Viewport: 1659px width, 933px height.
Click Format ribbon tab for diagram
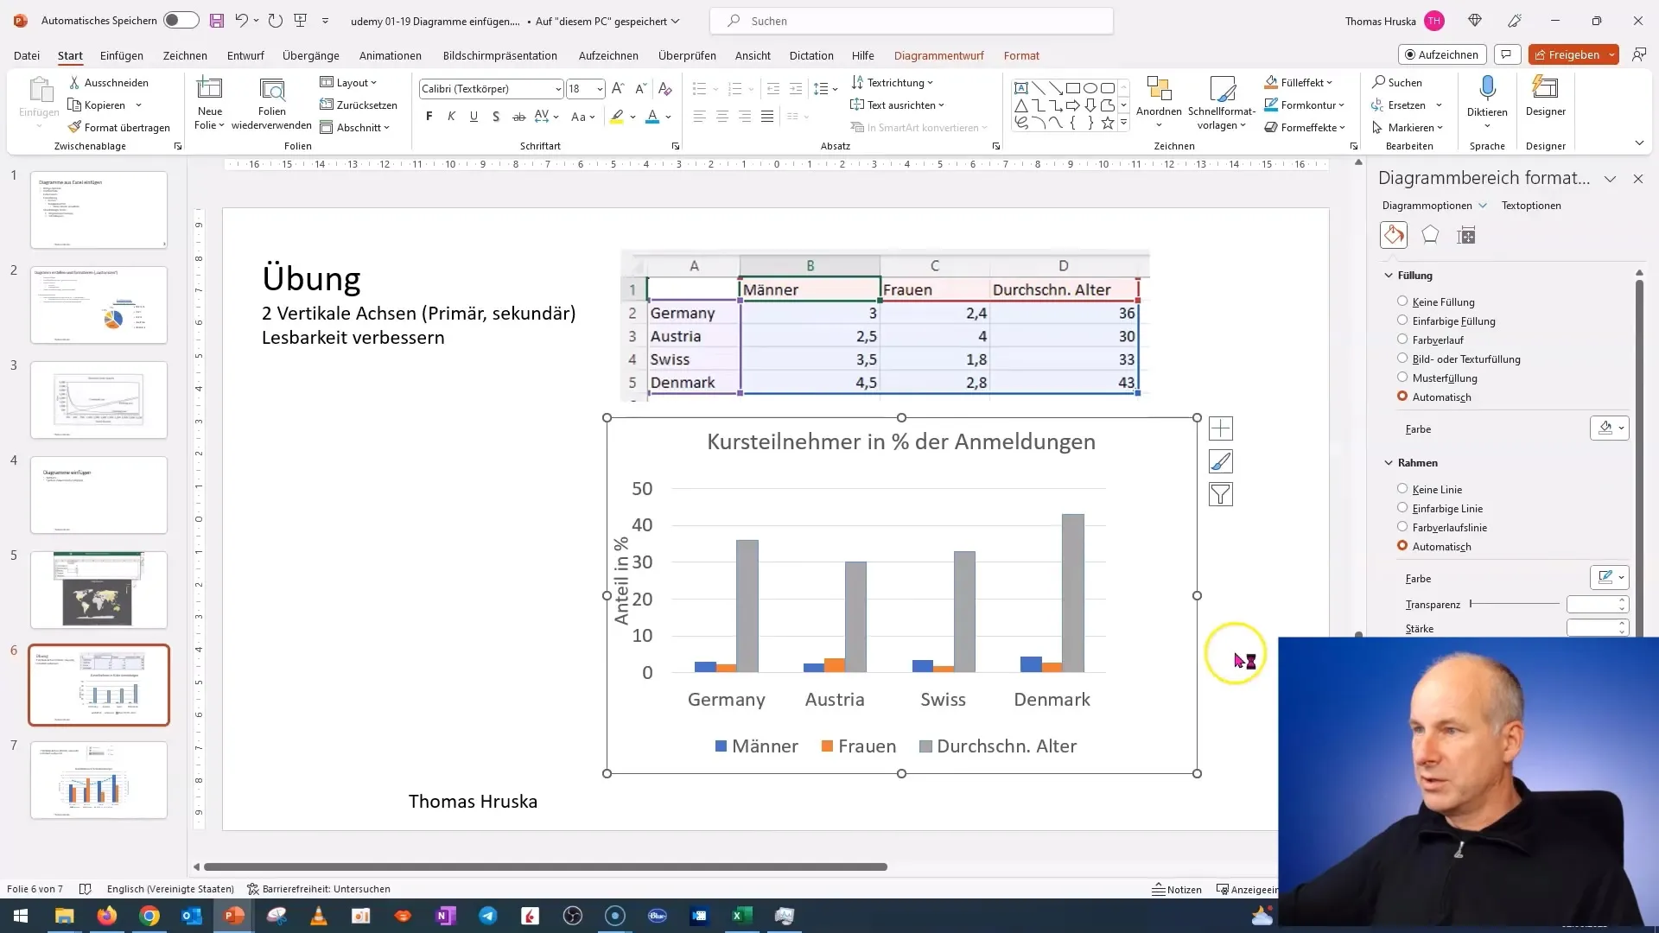coord(1022,54)
